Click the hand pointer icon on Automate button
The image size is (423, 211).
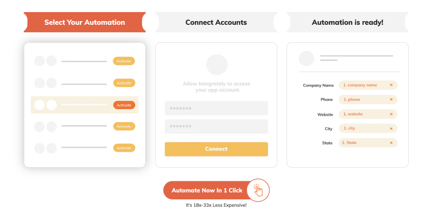(258, 190)
